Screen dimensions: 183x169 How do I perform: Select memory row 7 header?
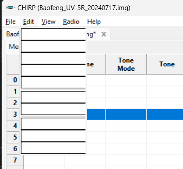(x=15, y=160)
